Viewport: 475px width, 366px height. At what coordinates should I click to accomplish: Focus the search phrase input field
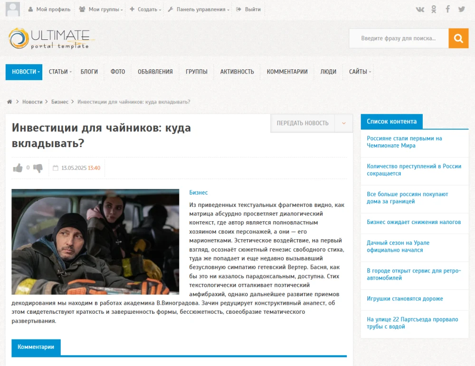(x=399, y=38)
